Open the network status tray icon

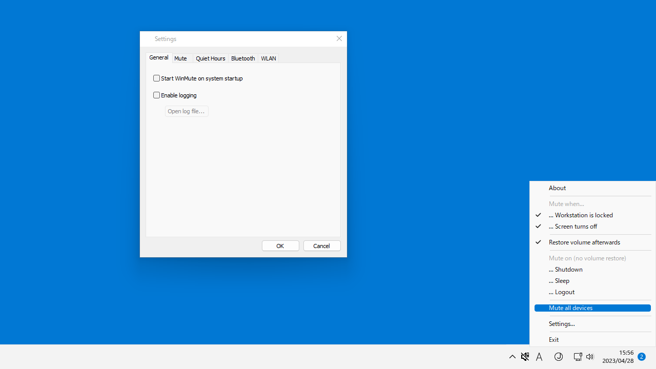pyautogui.click(x=578, y=357)
